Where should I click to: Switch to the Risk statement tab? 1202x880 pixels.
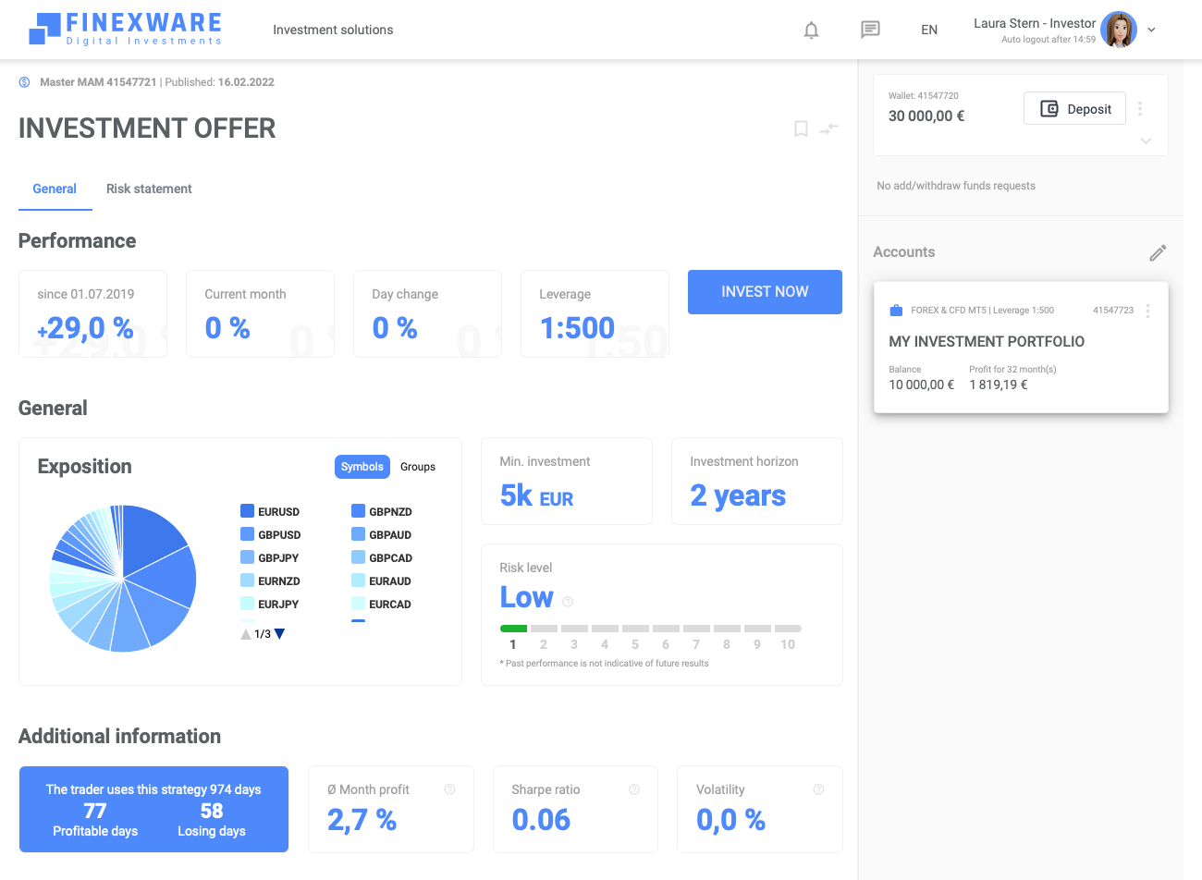[148, 189]
